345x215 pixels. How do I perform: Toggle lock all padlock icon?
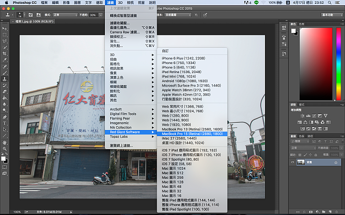click(316, 155)
